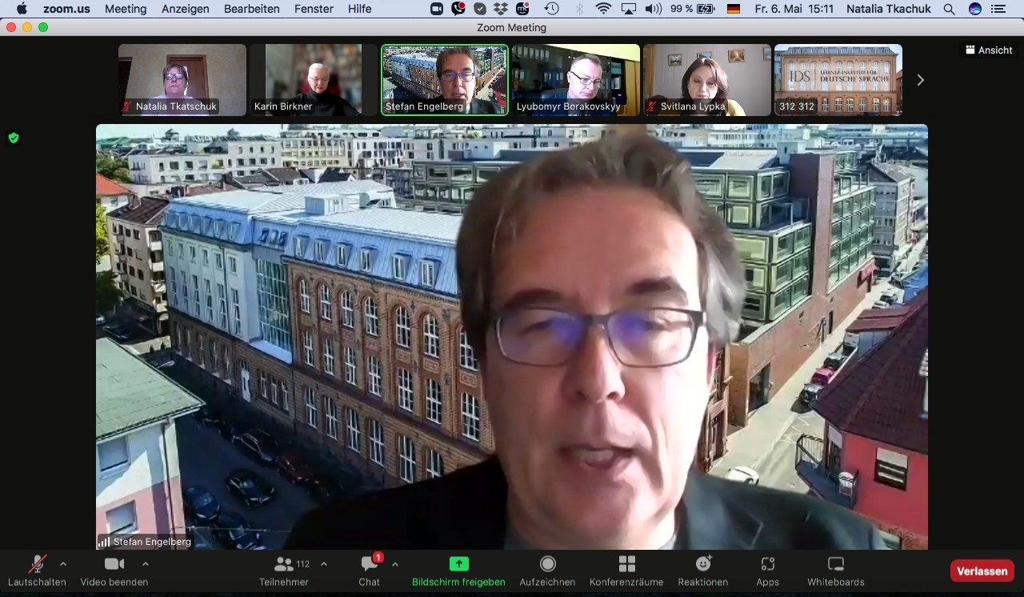Start Bildschirm freigeben screen sharing

[x=458, y=571]
